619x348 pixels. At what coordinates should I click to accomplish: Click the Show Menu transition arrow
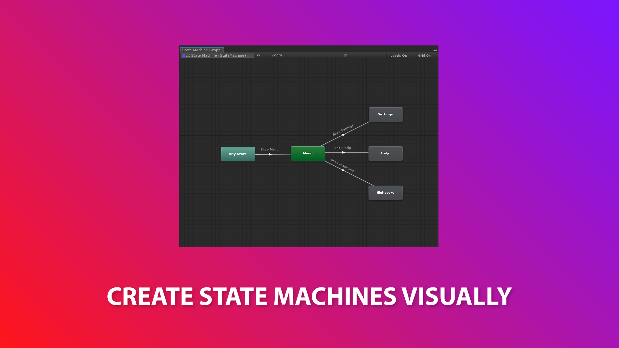(270, 154)
